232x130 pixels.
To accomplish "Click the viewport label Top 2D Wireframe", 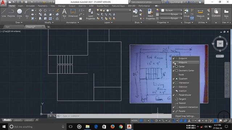I will [x=11, y=31].
